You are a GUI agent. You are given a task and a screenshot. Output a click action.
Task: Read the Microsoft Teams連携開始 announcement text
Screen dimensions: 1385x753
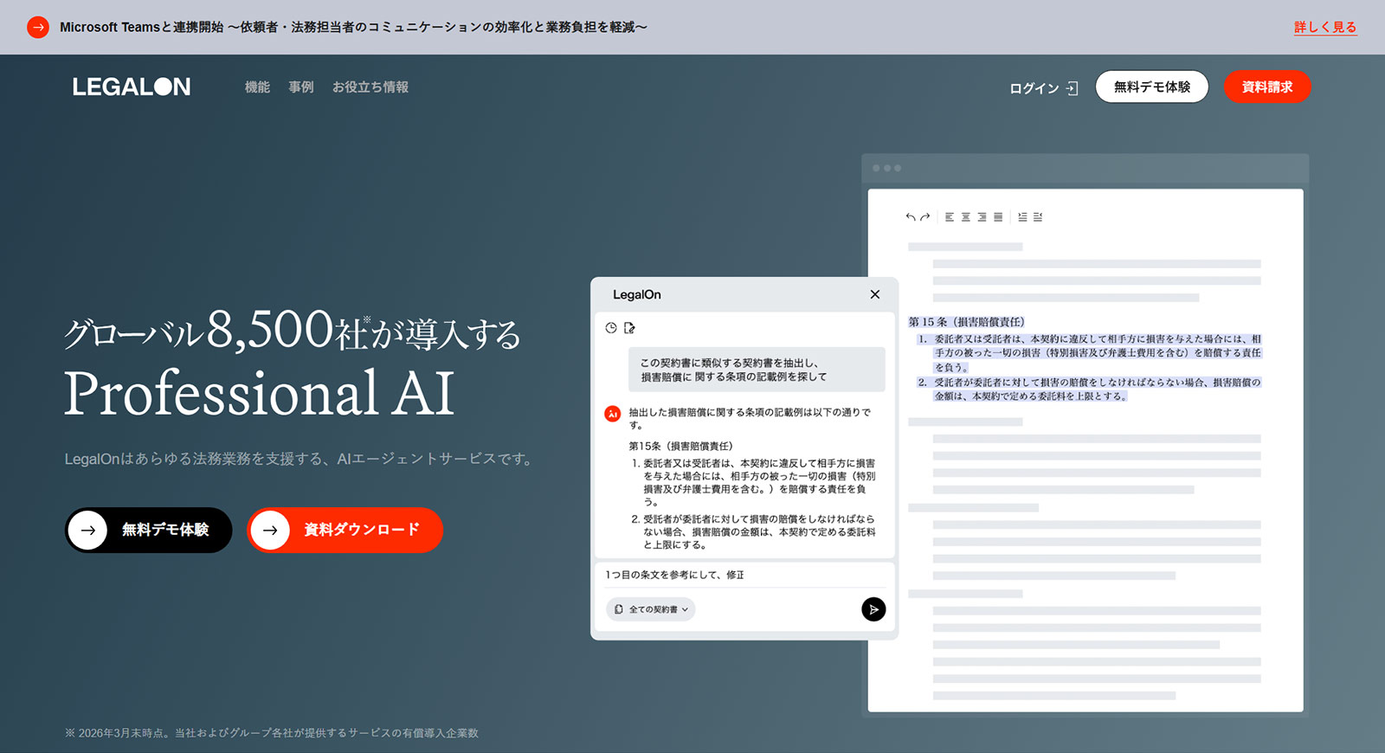coord(353,28)
